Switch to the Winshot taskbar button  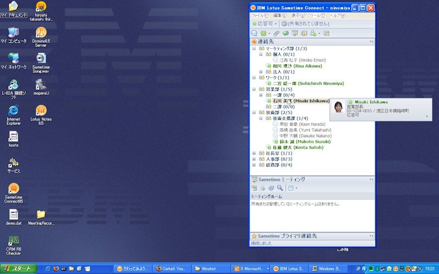point(210,269)
